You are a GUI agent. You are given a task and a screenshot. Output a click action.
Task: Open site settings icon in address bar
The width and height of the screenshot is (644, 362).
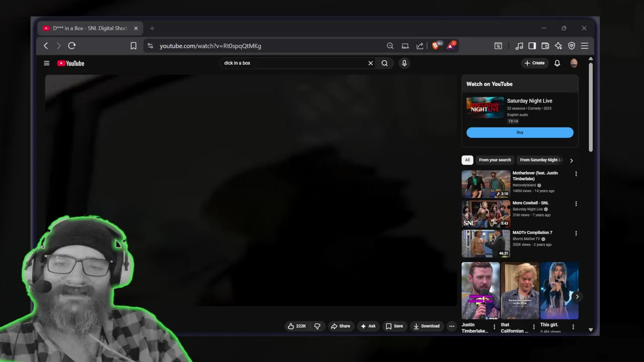(x=150, y=46)
